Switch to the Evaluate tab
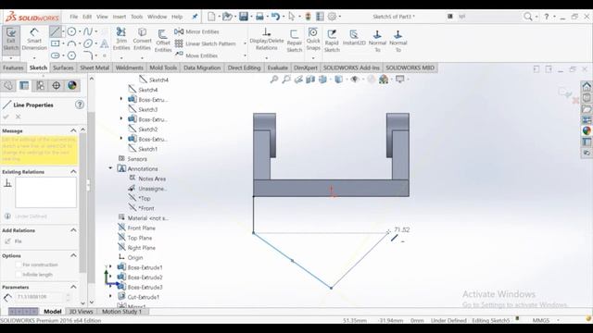 click(278, 68)
